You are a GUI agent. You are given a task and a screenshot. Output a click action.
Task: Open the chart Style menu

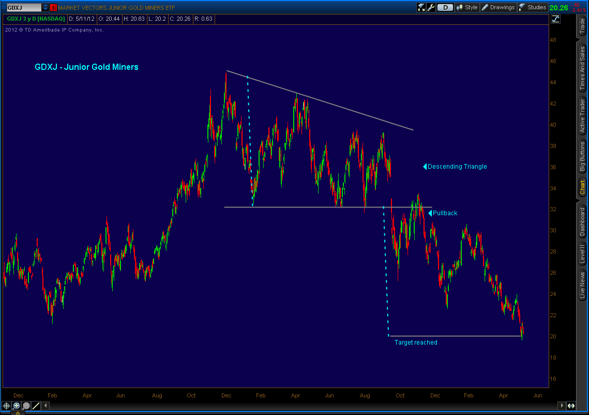pos(467,7)
